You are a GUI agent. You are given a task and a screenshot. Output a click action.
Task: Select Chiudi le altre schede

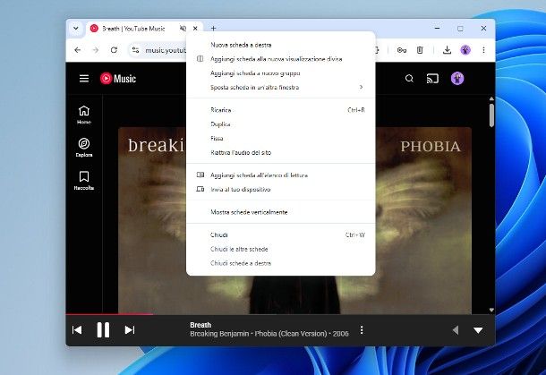click(281, 250)
